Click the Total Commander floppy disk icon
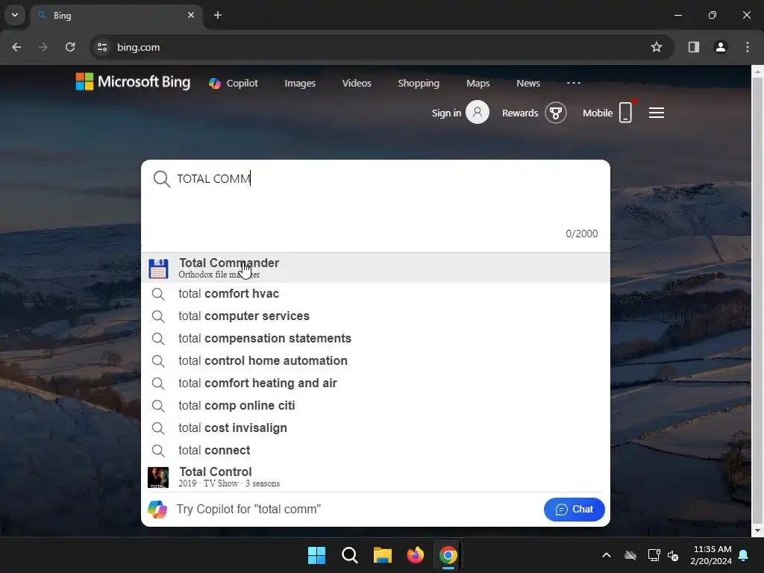Viewport: 764px width, 573px height. pos(158,269)
